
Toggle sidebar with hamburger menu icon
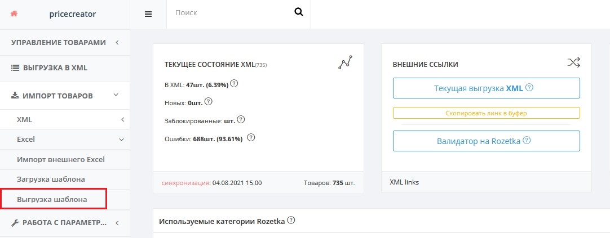148,15
